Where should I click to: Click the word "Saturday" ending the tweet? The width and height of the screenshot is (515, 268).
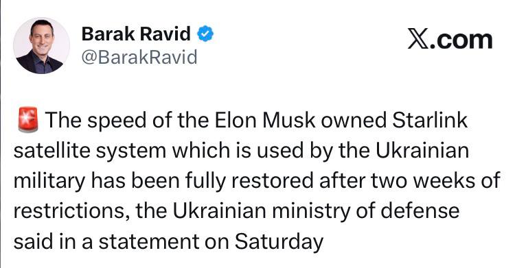pyautogui.click(x=279, y=242)
